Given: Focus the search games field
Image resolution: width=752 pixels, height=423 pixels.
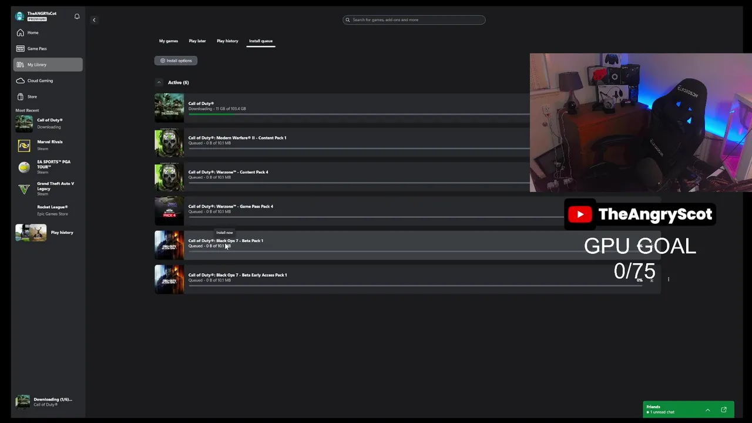Looking at the screenshot, I should (x=414, y=20).
